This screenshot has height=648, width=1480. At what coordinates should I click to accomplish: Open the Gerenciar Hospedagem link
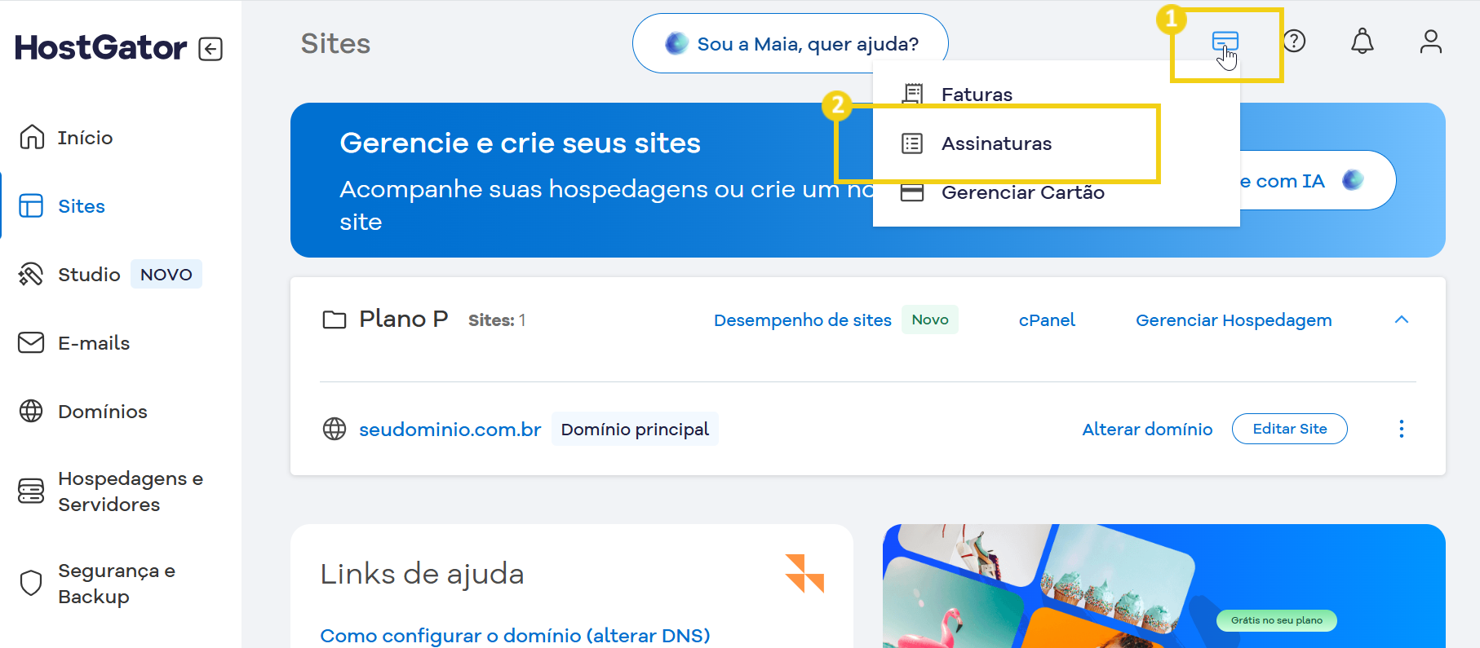point(1233,320)
